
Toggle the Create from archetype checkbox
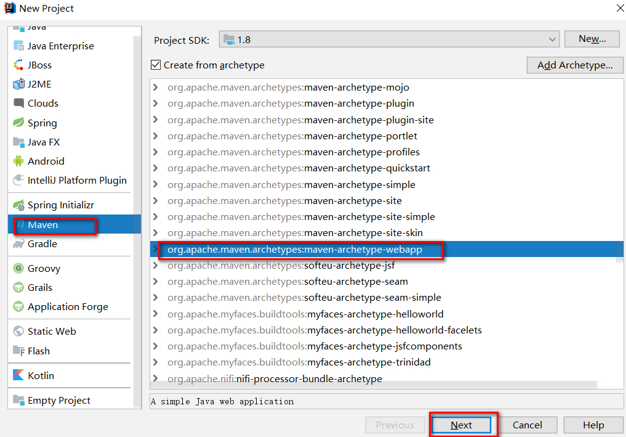(x=156, y=65)
